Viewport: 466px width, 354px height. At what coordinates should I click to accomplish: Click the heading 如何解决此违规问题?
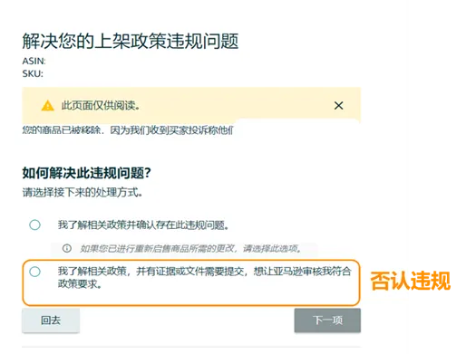point(86,173)
